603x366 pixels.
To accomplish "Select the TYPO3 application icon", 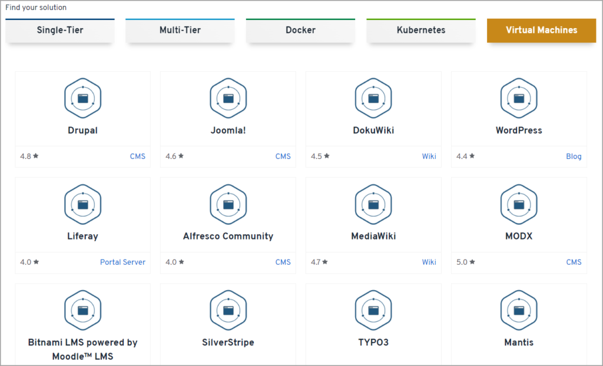I will coord(373,310).
